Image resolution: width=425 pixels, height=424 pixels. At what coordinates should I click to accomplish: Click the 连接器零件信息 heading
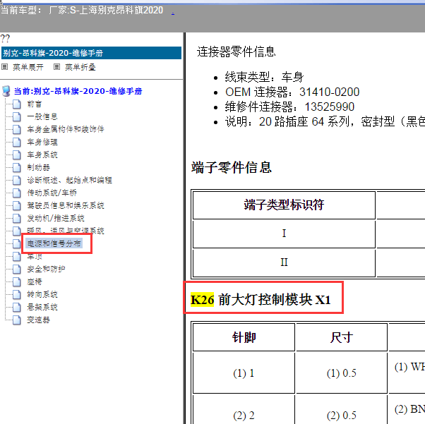(x=236, y=52)
